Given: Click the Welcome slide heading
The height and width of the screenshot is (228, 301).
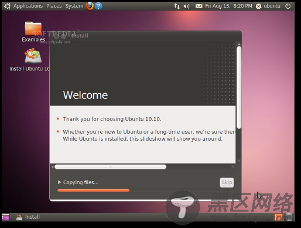Looking at the screenshot, I should [85, 96].
